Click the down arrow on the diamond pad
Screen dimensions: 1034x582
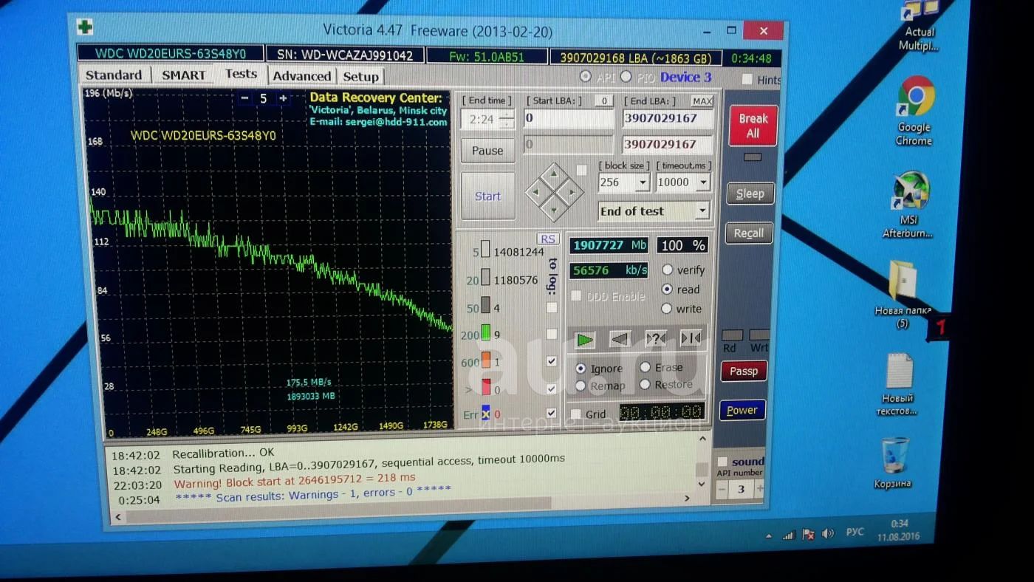[x=554, y=210]
